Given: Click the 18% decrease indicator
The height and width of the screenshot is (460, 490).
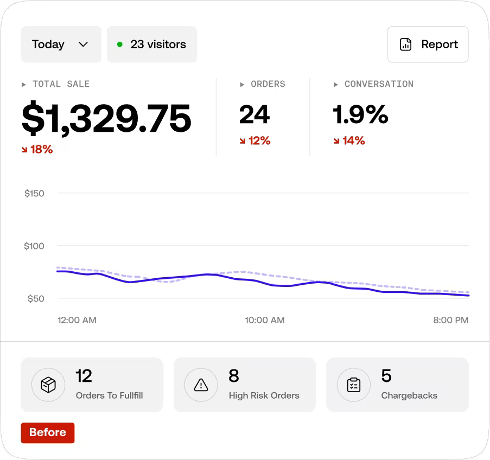Looking at the screenshot, I should [37, 149].
